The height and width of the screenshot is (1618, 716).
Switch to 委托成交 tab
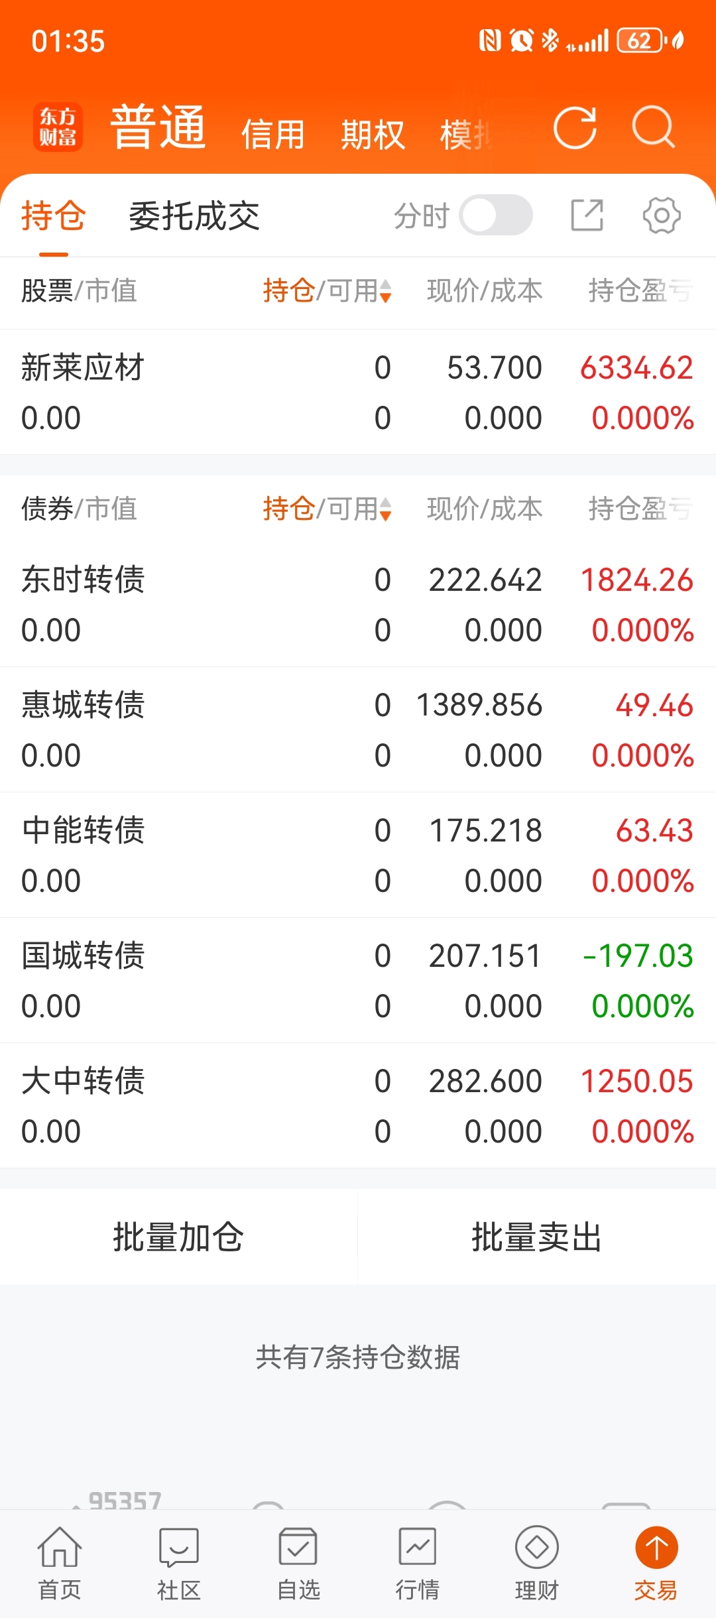point(194,216)
